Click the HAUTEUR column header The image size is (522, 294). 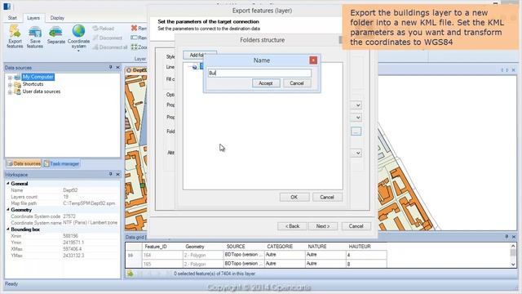360,247
